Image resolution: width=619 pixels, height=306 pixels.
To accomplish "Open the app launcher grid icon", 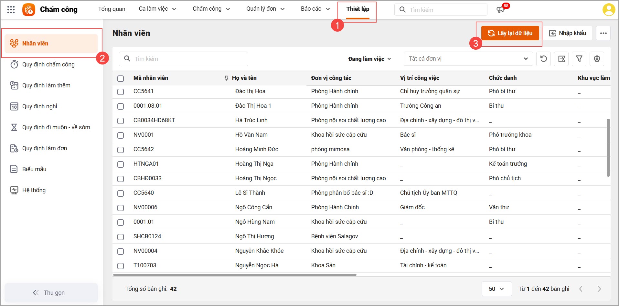I will [x=11, y=10].
